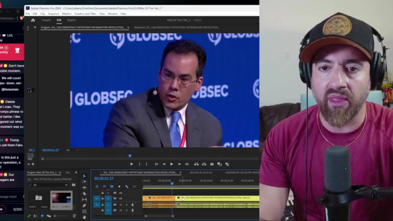Select the Slip tool
Viewport: 393px width, 221px height.
click(84, 200)
